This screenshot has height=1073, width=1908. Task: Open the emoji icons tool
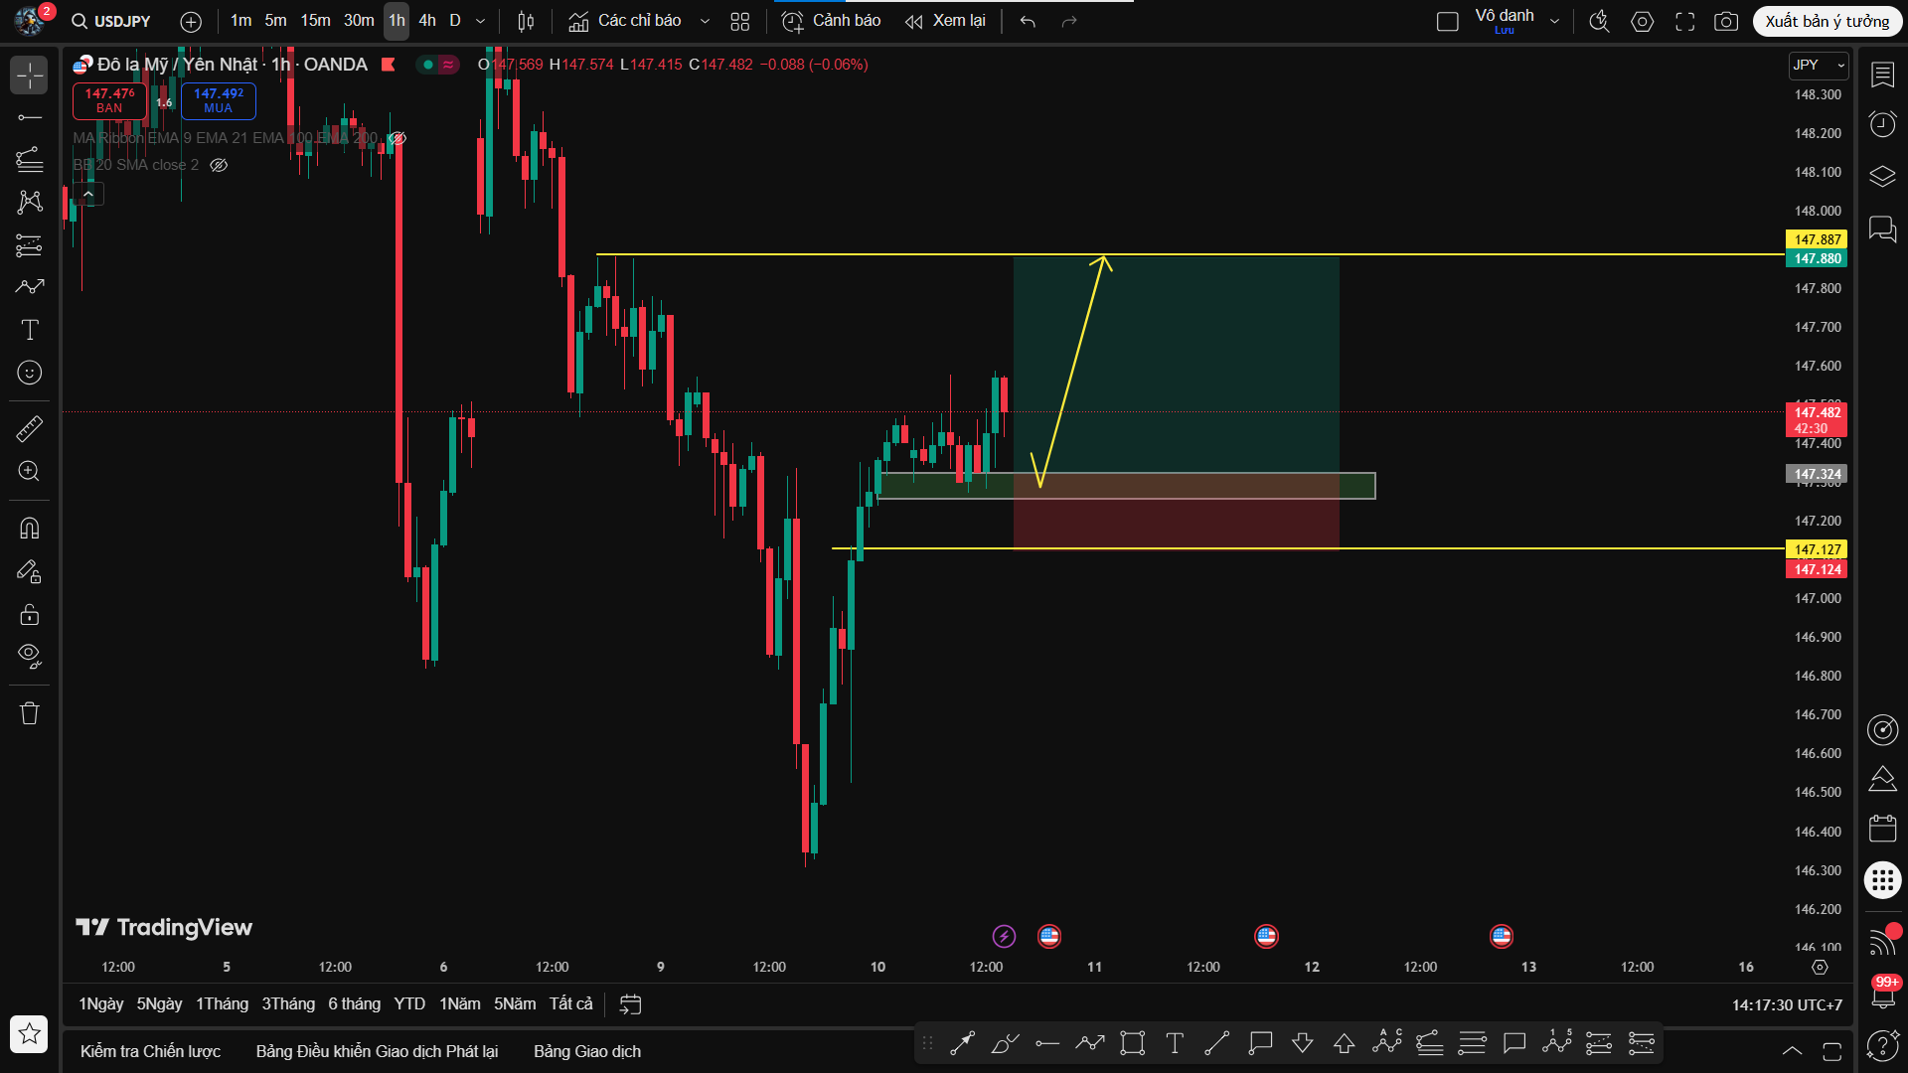(x=30, y=373)
